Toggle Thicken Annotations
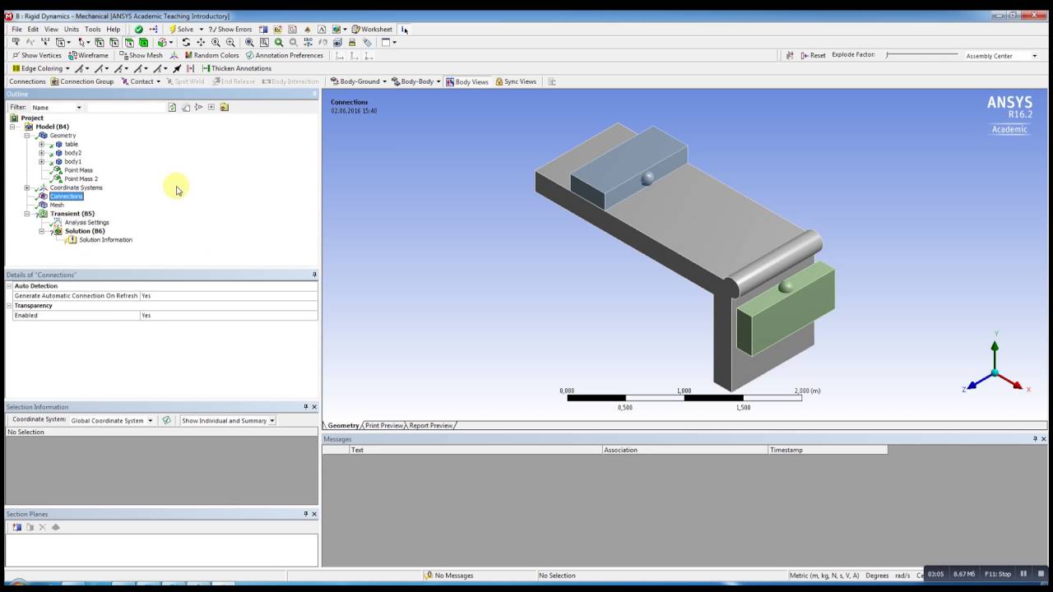This screenshot has width=1053, height=592. tap(236, 69)
